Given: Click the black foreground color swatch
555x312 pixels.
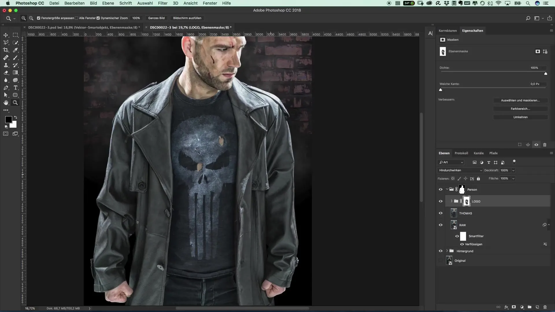Looking at the screenshot, I should point(8,119).
